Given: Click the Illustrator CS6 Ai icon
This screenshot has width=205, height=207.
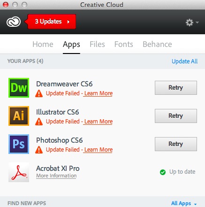Looking at the screenshot, I should pos(19,116).
